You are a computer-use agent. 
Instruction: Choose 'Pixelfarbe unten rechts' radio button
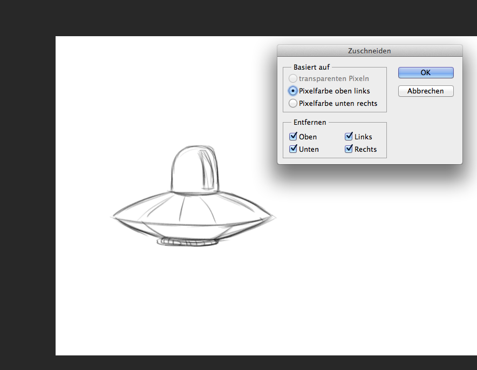click(292, 103)
